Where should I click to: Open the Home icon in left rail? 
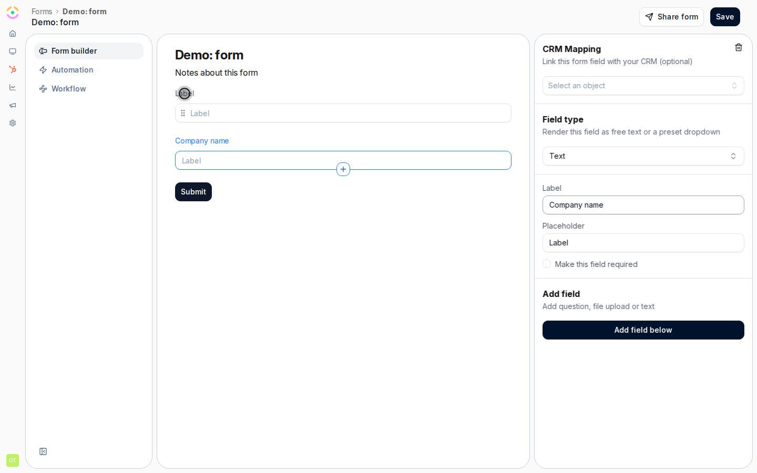click(x=13, y=34)
